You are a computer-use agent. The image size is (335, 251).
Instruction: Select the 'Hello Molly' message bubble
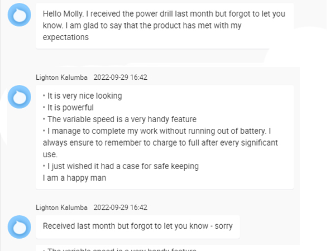164,25
